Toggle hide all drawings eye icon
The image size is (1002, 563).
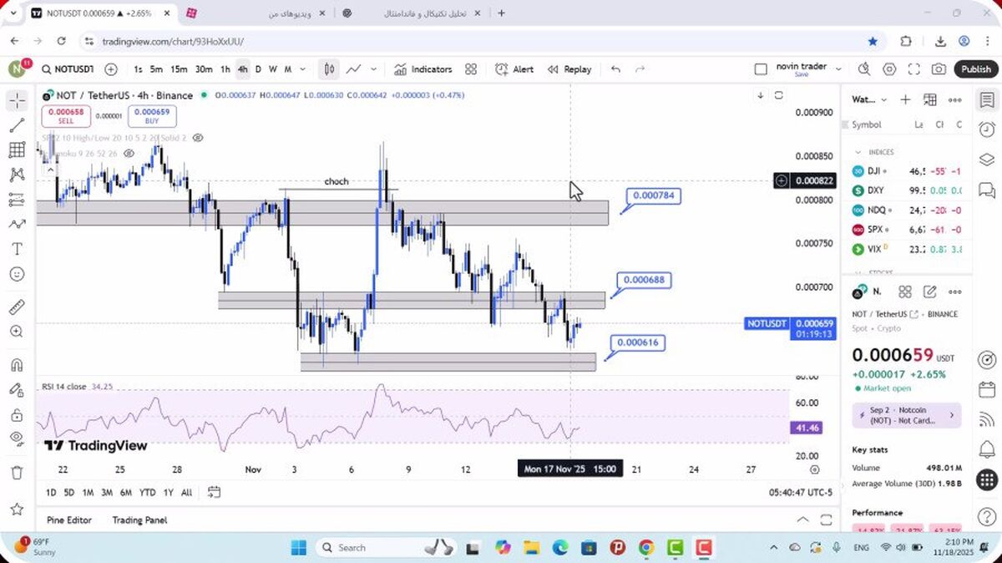coord(17,438)
